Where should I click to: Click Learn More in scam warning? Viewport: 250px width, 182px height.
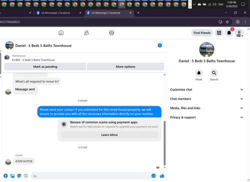tap(109, 135)
